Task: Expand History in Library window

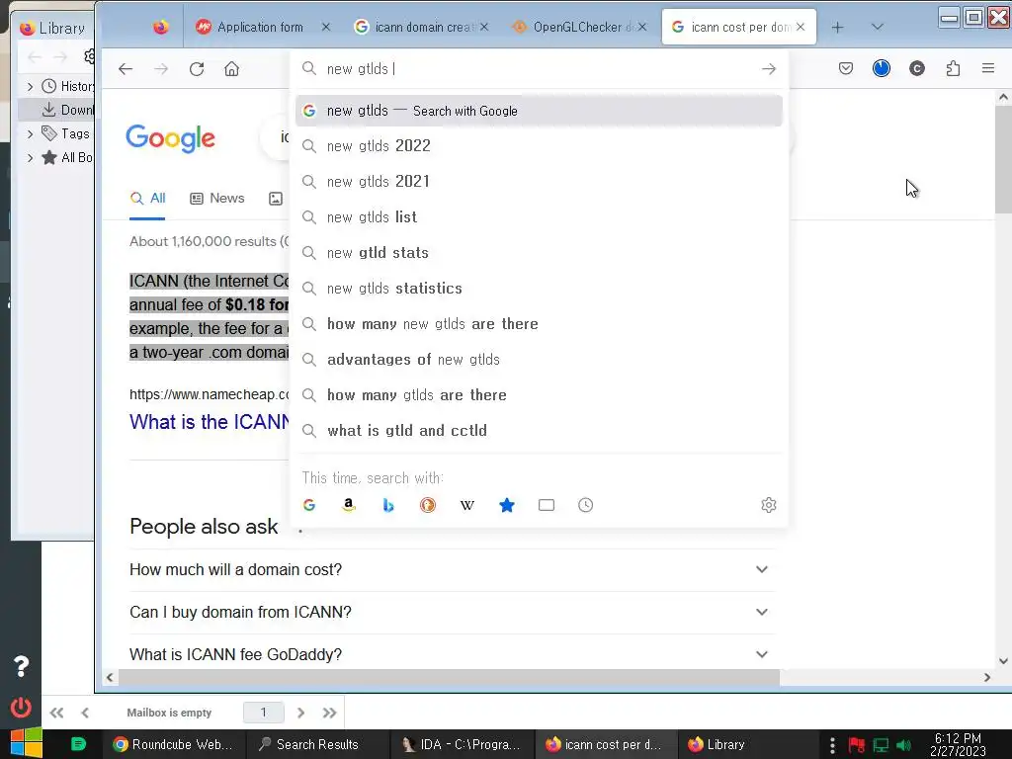Action: [x=30, y=86]
